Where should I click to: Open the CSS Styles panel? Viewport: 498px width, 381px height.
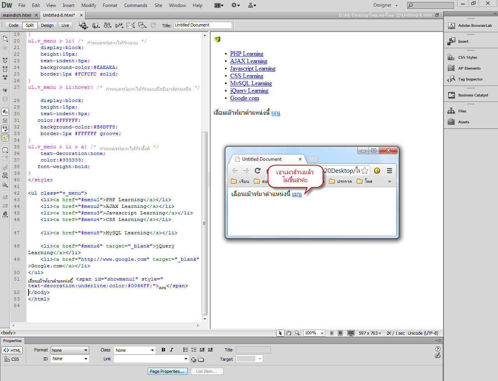tap(467, 57)
